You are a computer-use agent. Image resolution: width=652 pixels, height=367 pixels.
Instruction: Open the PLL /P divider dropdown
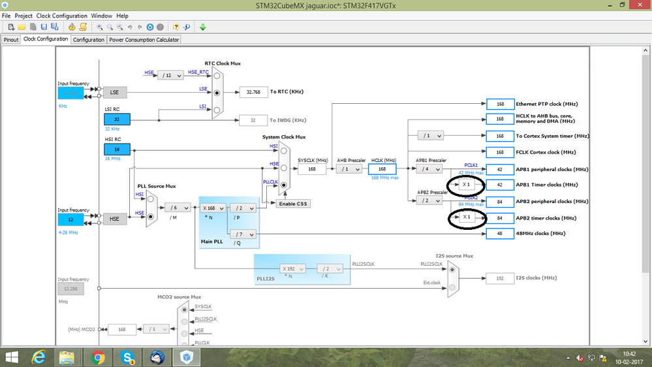coord(243,208)
